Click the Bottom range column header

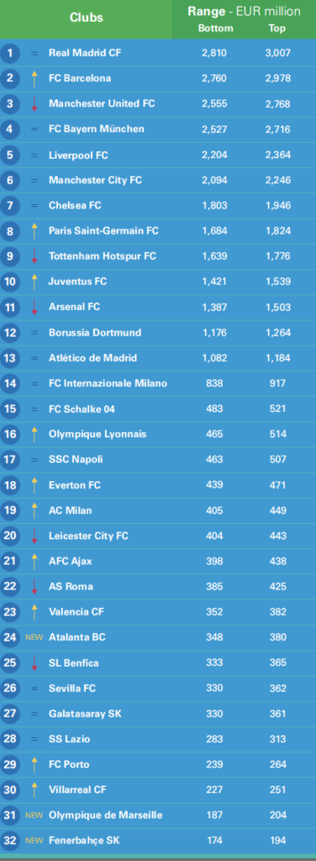coord(216,29)
